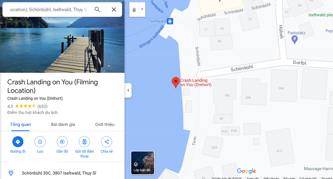Open the Giới thiệu tab
This screenshot has width=333, height=179.
point(105,125)
